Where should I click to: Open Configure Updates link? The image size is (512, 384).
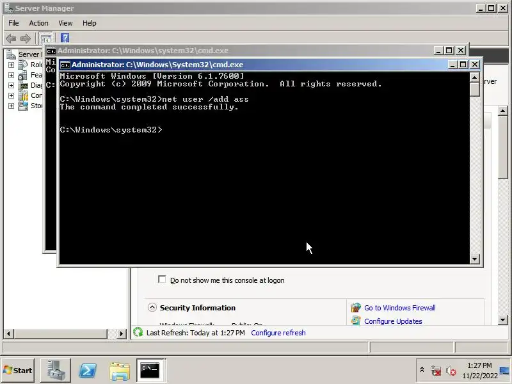click(393, 321)
